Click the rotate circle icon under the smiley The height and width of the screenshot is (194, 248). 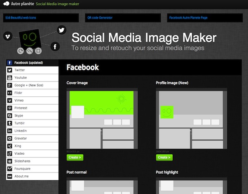point(21,51)
